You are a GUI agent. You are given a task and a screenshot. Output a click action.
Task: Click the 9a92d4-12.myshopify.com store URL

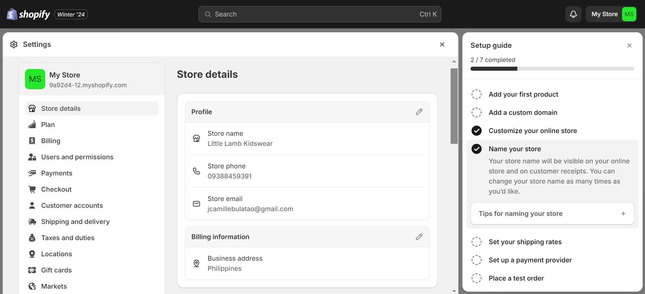coord(88,85)
